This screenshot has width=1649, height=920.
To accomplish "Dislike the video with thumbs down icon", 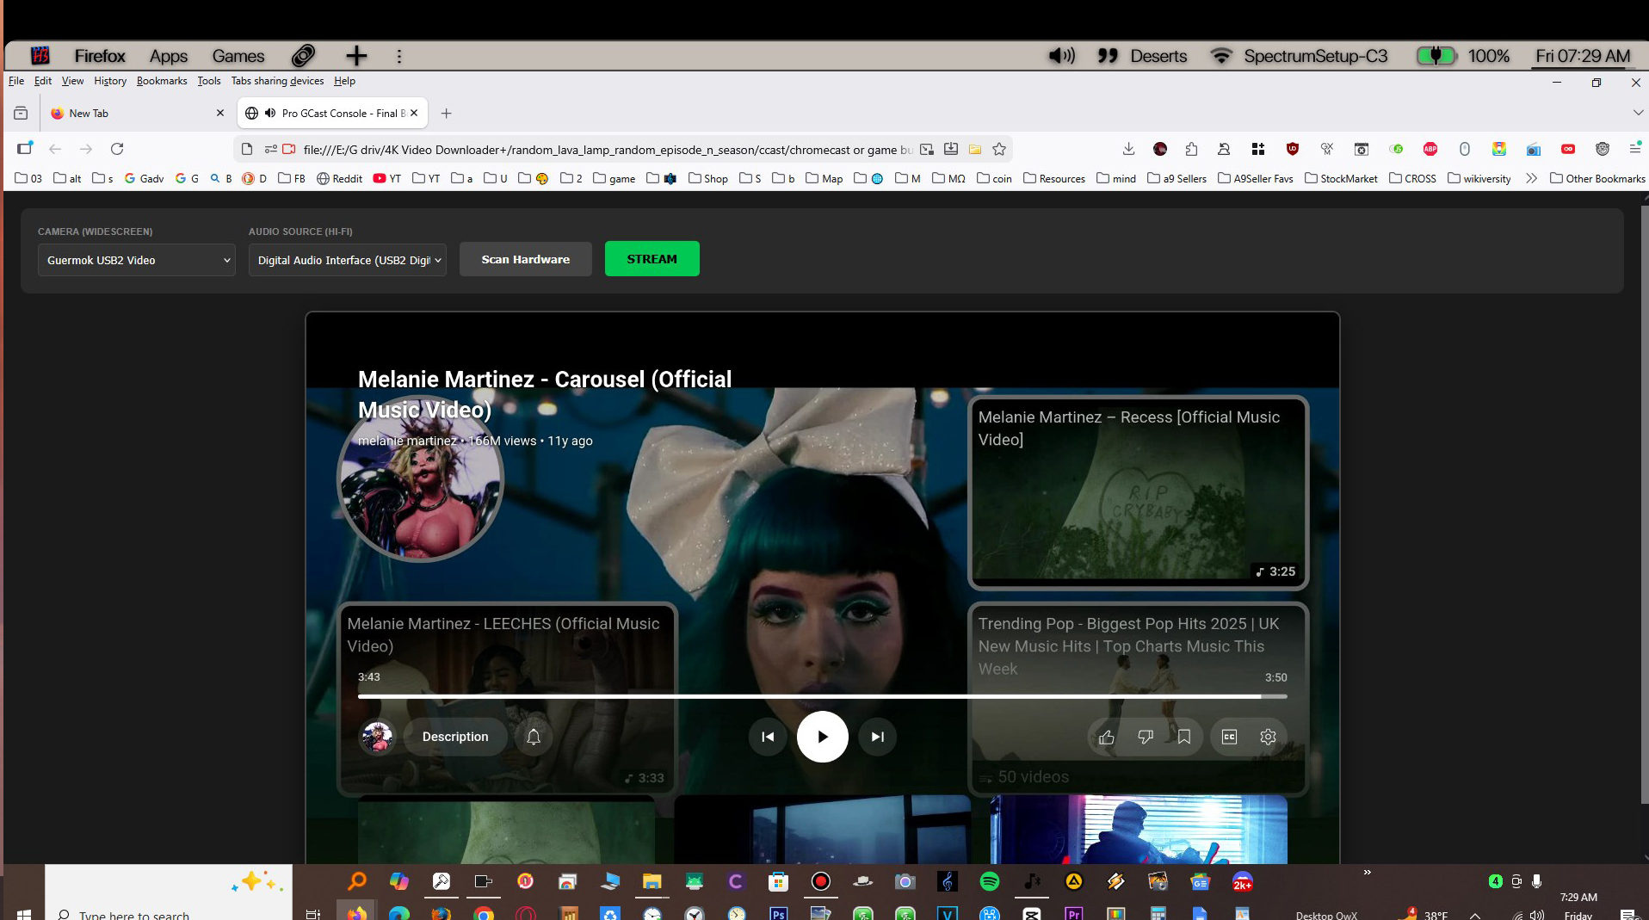I will [x=1146, y=737].
